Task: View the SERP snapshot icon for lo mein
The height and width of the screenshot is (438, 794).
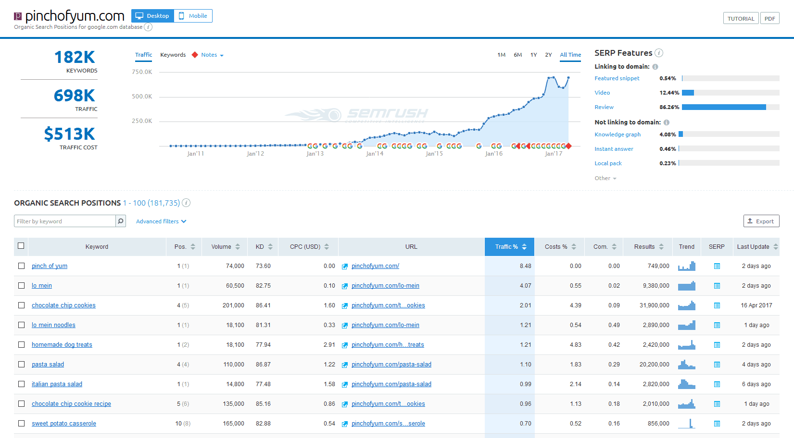Action: pos(717,286)
